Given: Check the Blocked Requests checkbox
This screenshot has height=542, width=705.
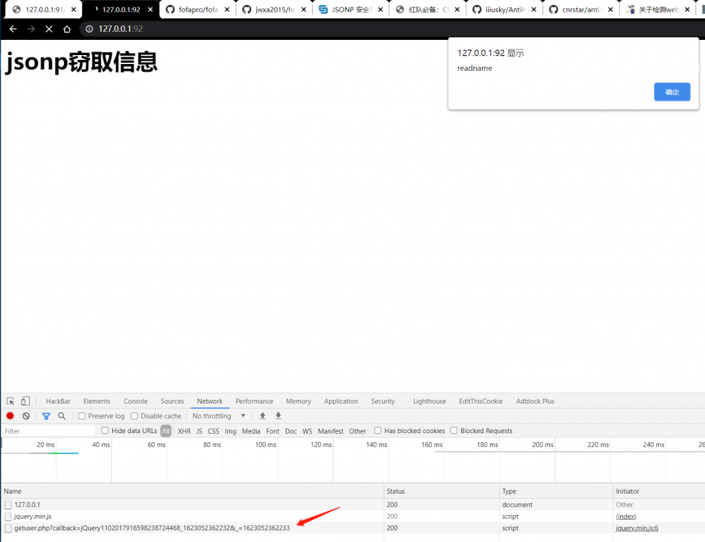Looking at the screenshot, I should (454, 430).
